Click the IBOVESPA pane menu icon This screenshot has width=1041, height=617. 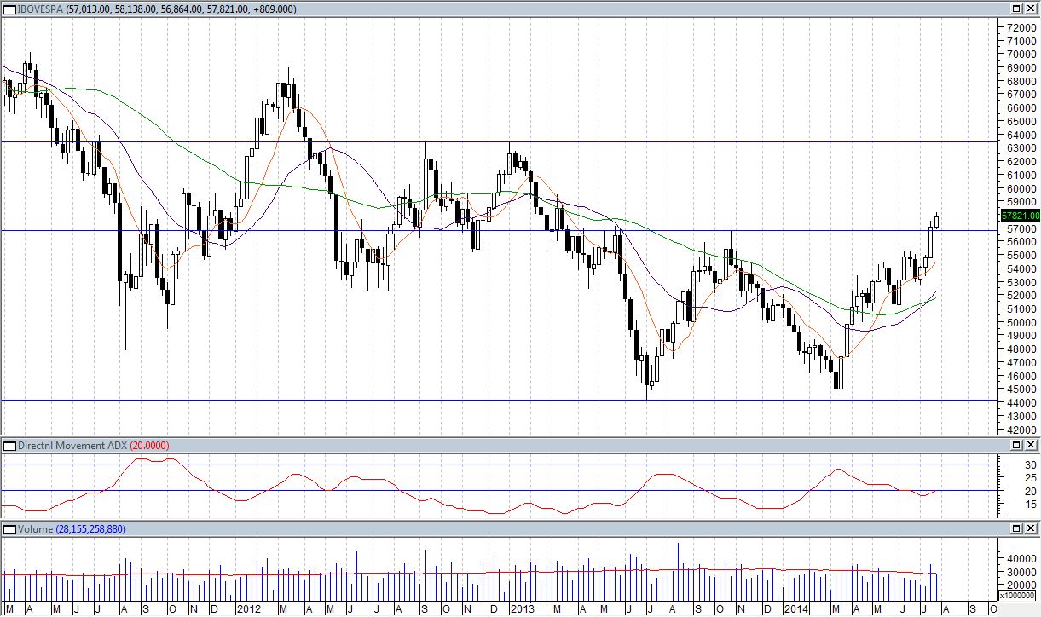9,9
